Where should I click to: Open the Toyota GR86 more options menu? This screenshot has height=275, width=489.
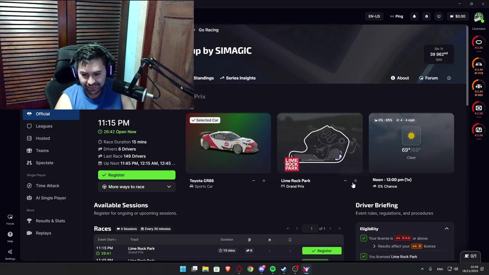coord(253,181)
